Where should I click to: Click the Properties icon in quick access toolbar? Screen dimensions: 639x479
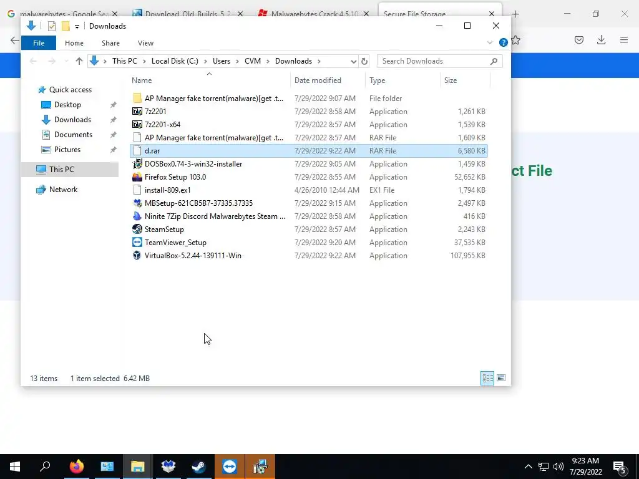51,26
